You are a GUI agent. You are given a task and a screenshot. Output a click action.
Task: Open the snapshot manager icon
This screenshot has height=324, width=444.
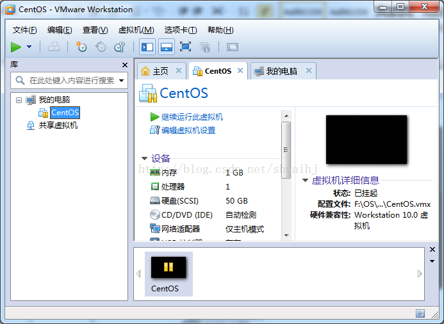[120, 47]
